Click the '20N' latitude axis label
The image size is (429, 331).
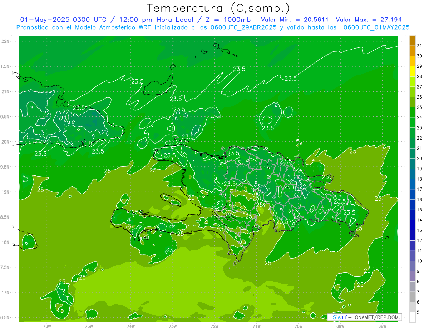pyautogui.click(x=6, y=142)
